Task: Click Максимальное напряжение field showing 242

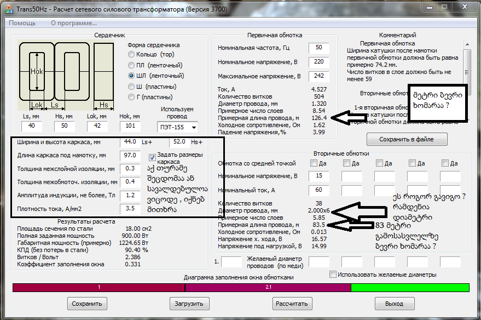Action: [318, 76]
